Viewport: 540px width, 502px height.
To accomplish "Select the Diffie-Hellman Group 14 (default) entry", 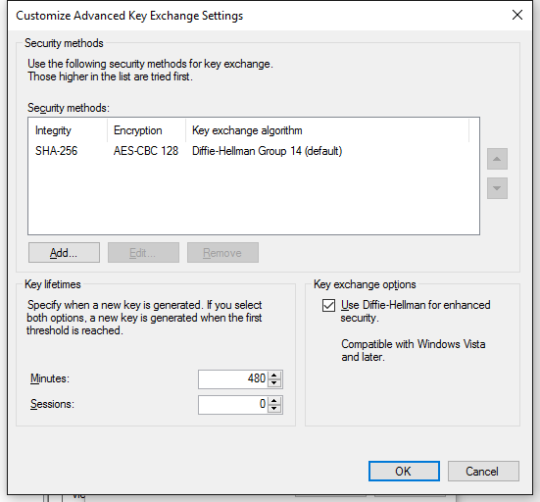I will pyautogui.click(x=267, y=151).
